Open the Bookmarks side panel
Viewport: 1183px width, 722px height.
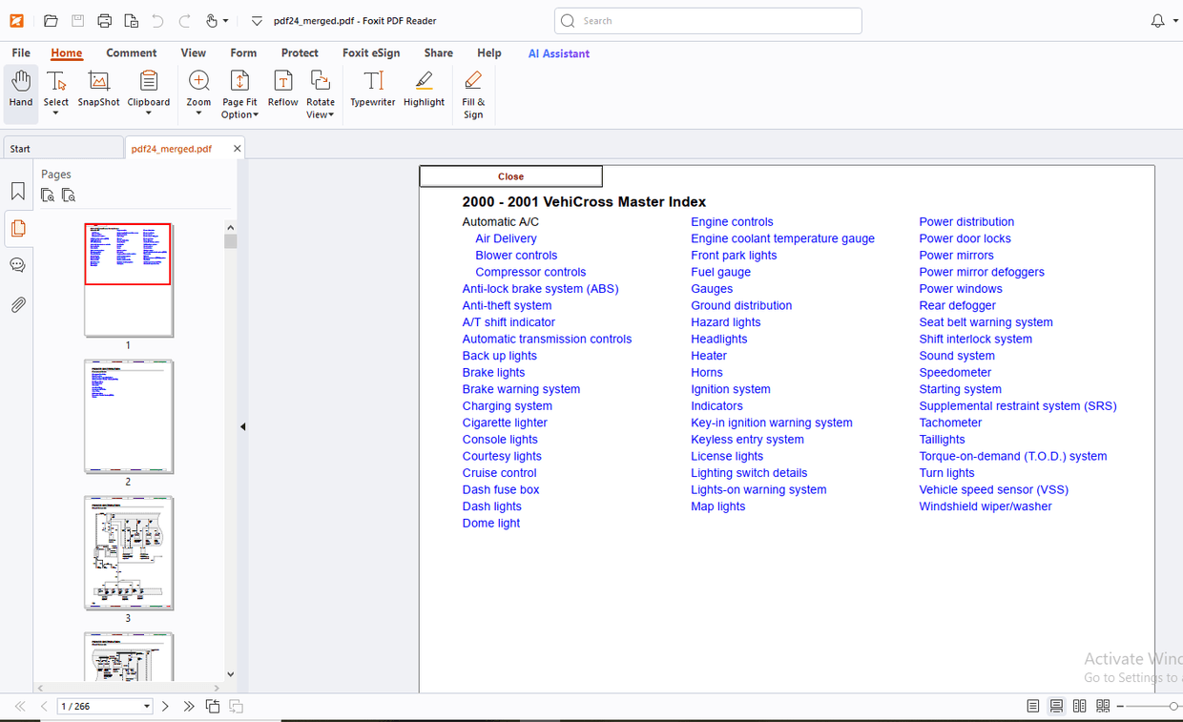click(18, 192)
